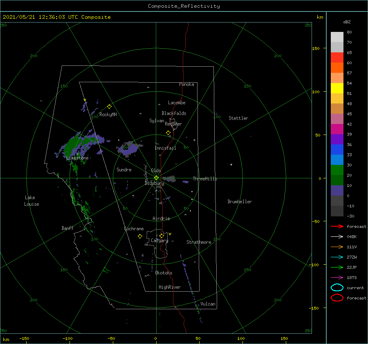Click the Didsbury label

pos(155,183)
